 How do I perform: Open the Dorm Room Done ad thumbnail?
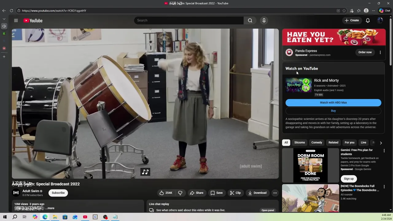point(310,165)
